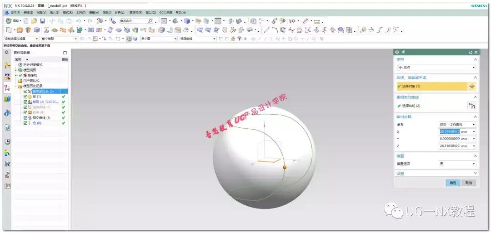Open navigator settings gear icon

point(7,53)
